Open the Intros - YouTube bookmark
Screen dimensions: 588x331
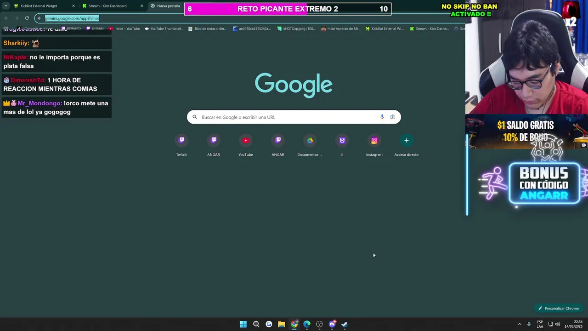[124, 29]
